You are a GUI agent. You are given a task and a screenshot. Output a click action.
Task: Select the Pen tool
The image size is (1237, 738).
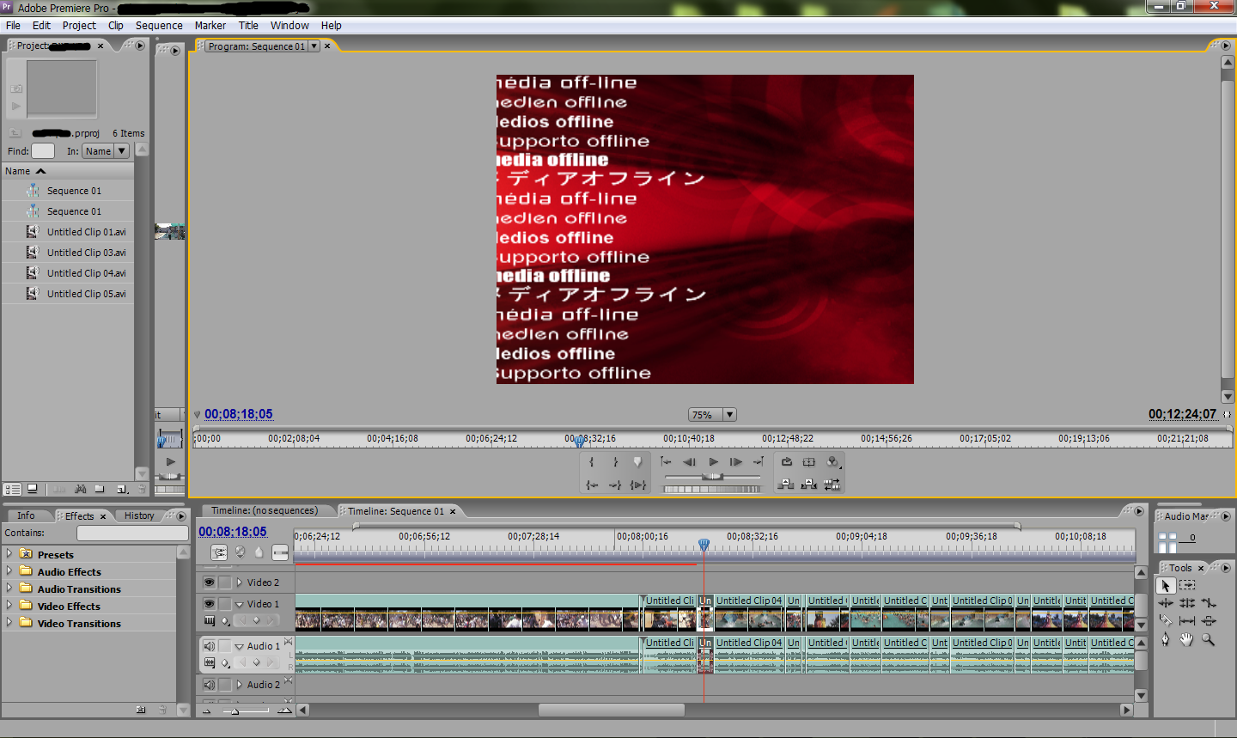click(x=1166, y=639)
